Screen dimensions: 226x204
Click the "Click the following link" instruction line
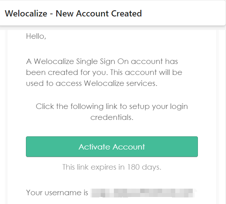coord(112,106)
